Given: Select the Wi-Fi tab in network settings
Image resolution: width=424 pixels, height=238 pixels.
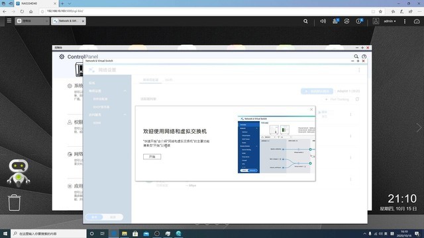Looking at the screenshot, I should point(169,80).
